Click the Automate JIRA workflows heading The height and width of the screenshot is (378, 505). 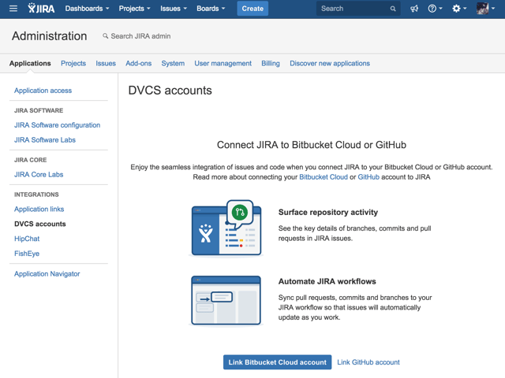coord(327,281)
